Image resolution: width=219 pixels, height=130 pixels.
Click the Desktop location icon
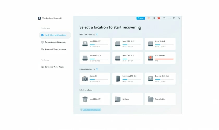coord(118,99)
